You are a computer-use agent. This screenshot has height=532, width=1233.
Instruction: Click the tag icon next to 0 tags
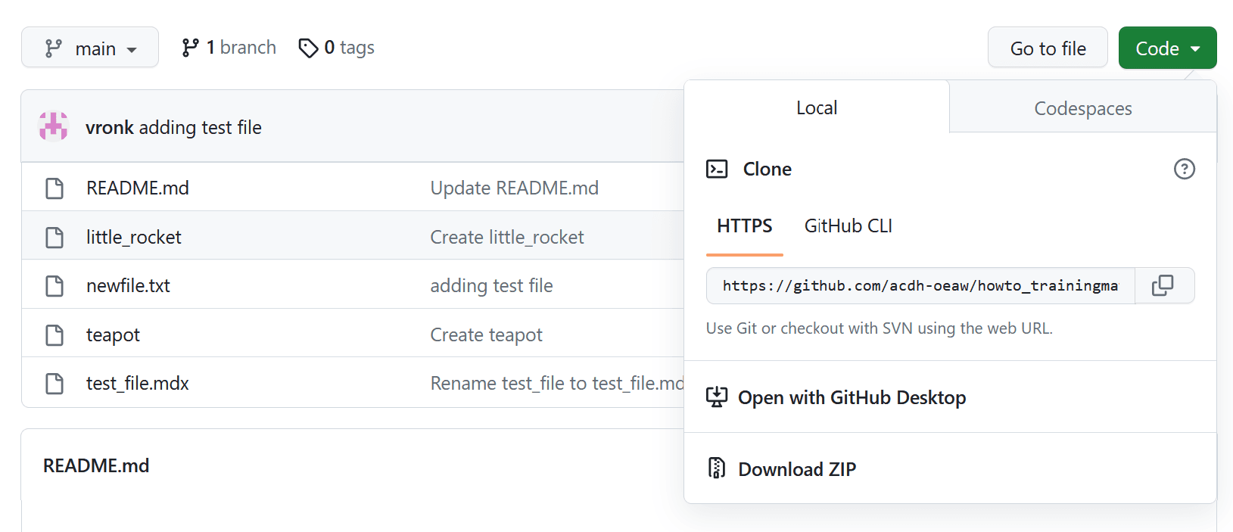pyautogui.click(x=308, y=48)
